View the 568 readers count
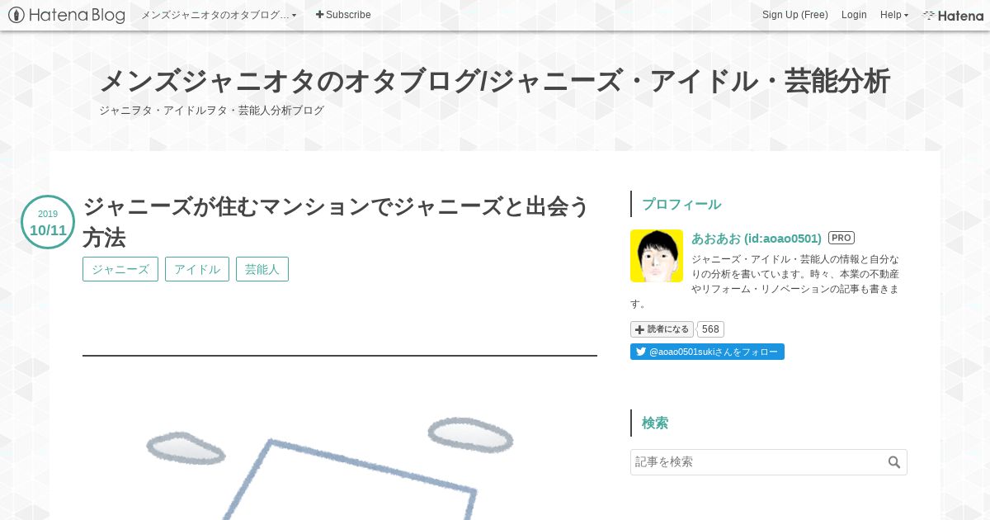This screenshot has width=990, height=520. 710,329
